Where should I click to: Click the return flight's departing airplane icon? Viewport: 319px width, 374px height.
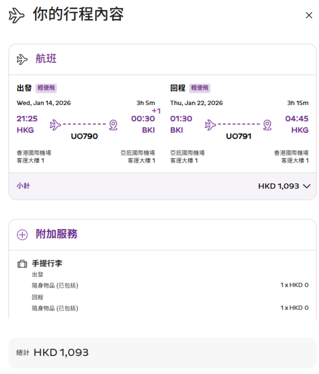click(x=210, y=125)
